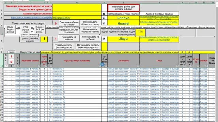218x122 pixels.
Task: Select 'Заголовки быстрых ссылок' header cell
Action: pyautogui.click(x=123, y=14)
